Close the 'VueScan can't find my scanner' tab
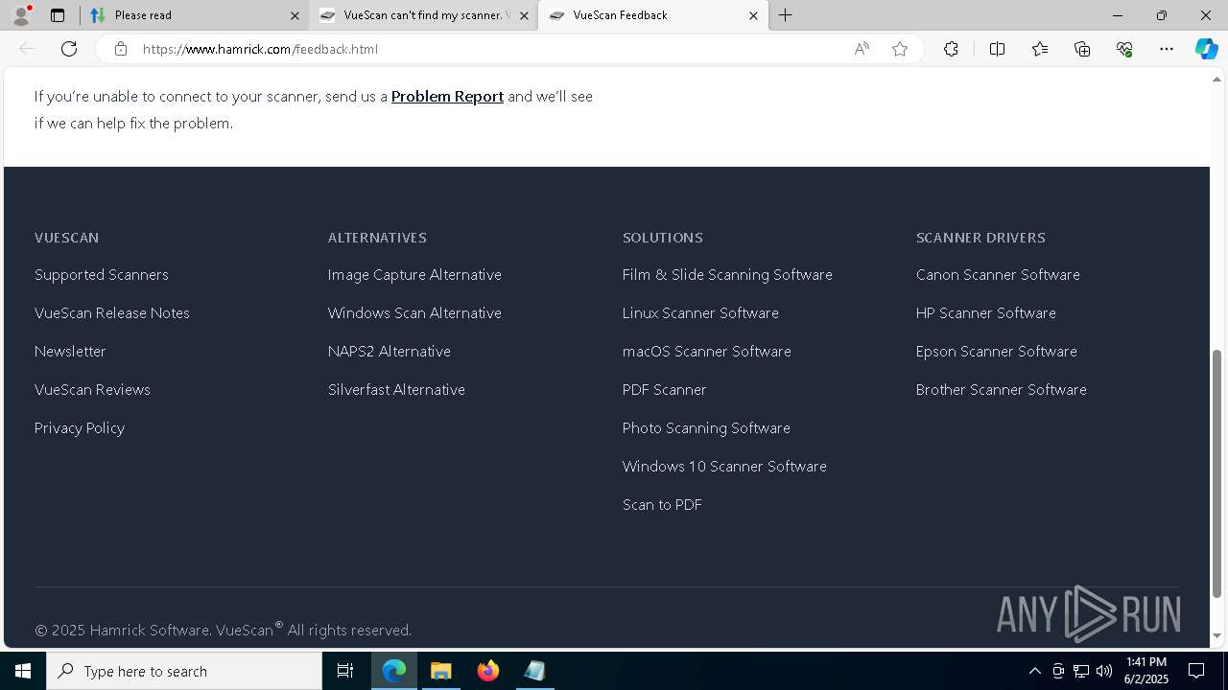1228x690 pixels. click(x=524, y=15)
